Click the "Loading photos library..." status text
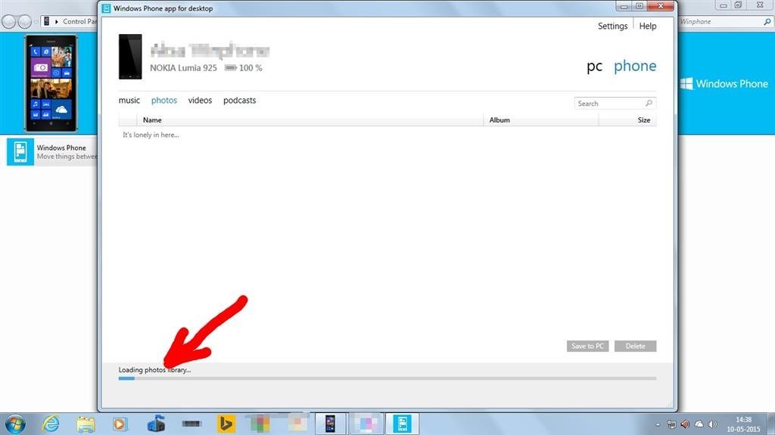Screen dimensions: 775x435 pos(154,370)
